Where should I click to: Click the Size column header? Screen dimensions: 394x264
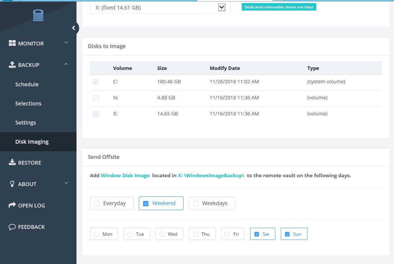162,68
